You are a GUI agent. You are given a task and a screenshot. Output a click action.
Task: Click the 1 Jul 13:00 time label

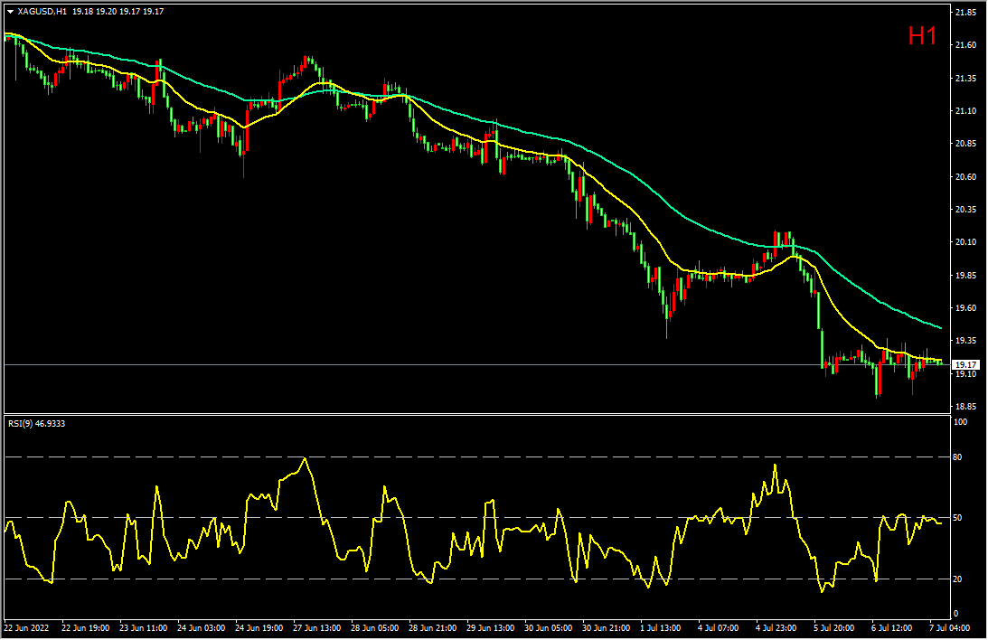661,628
